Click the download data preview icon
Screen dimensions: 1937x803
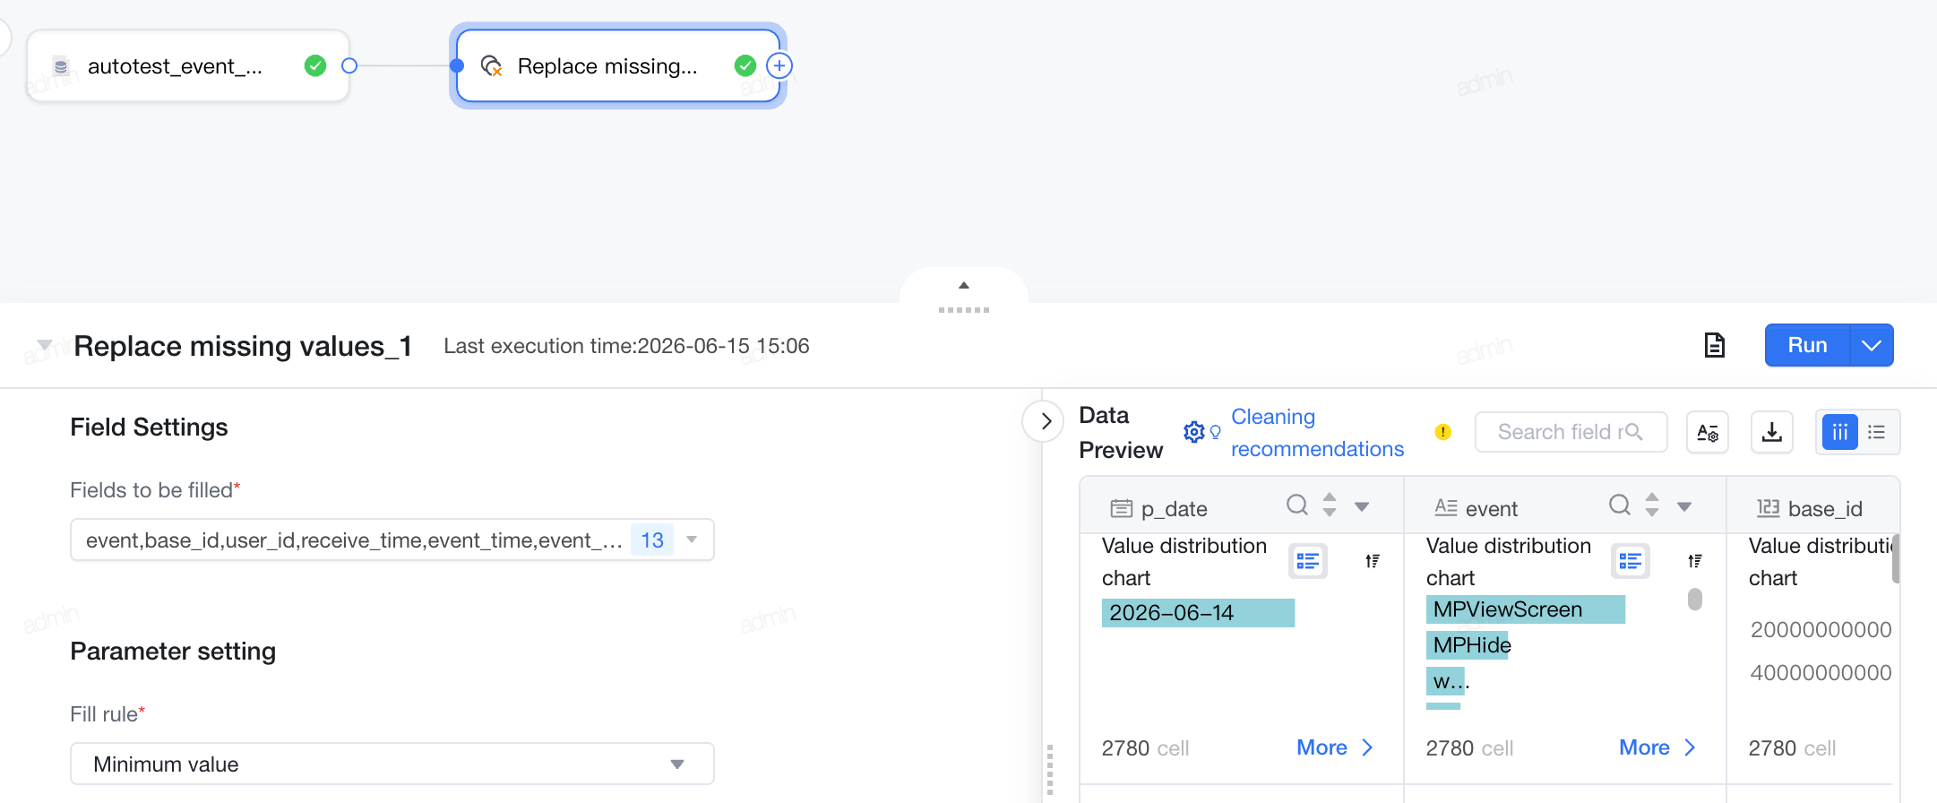pos(1771,432)
